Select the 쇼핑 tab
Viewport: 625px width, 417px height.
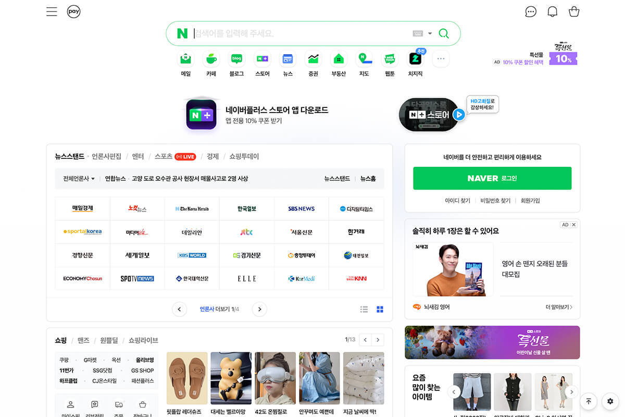(x=61, y=340)
